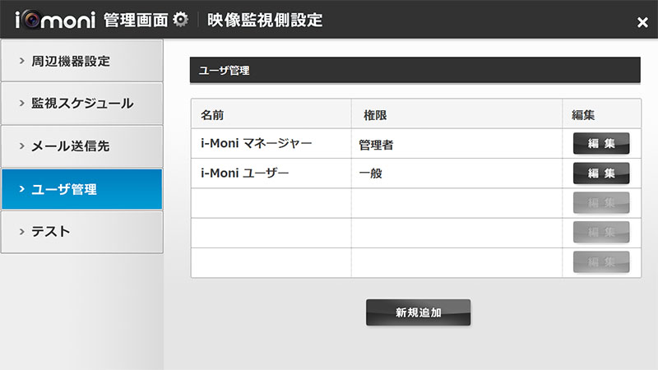Click the 映像監視側設定 title text

click(265, 20)
